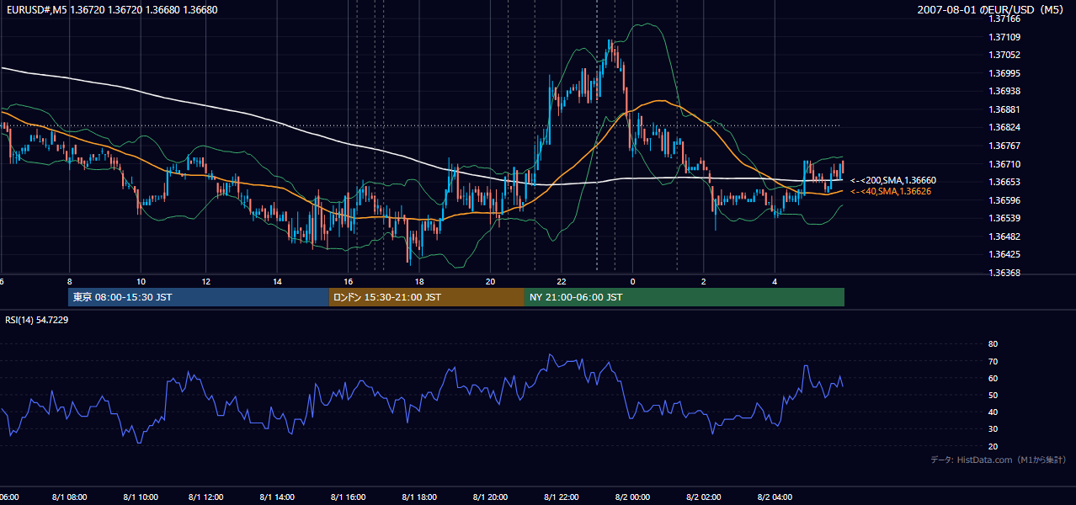Click bottom time axis label 8/2 00:00
The width and height of the screenshot is (1076, 505).
click(x=631, y=497)
